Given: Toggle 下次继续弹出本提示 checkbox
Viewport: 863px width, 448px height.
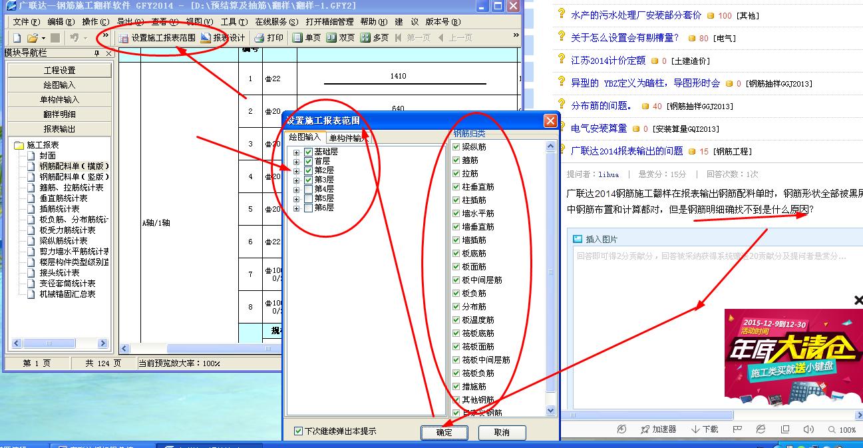Looking at the screenshot, I should point(299,431).
